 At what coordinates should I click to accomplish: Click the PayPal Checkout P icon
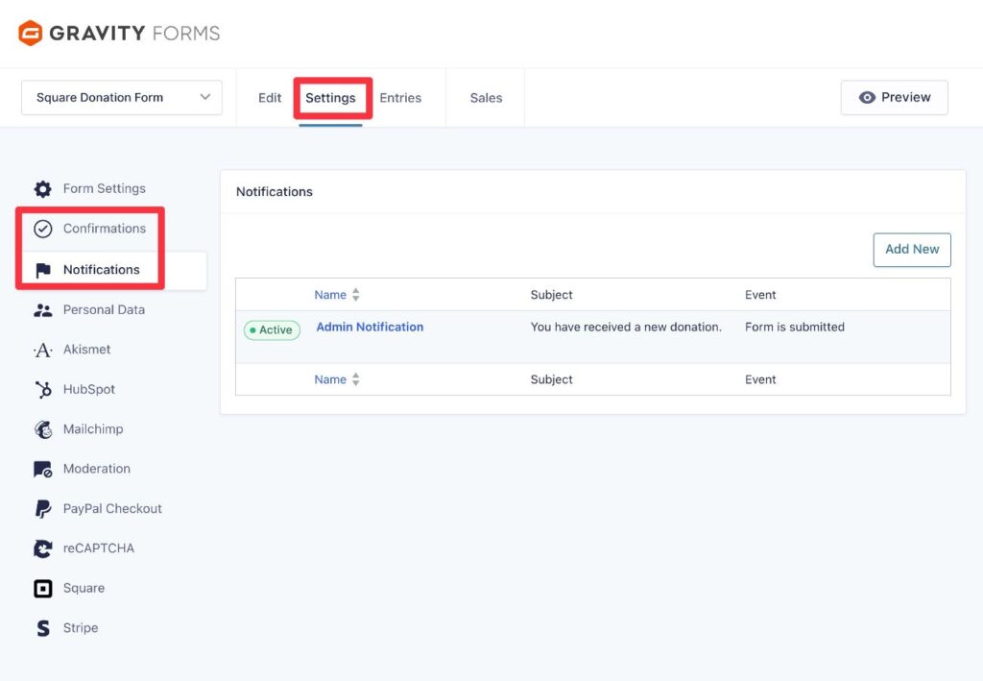42,508
